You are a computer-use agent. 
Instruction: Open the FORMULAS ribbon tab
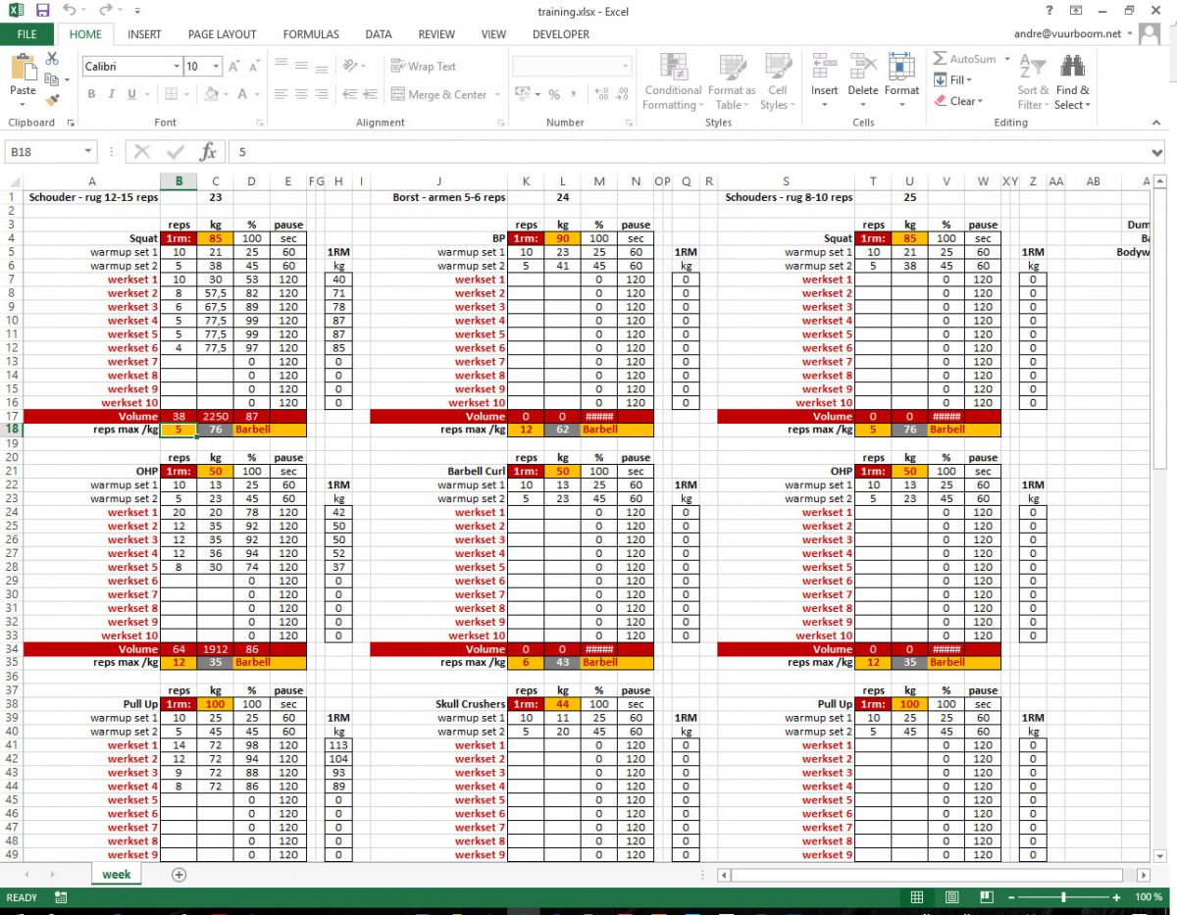[311, 34]
